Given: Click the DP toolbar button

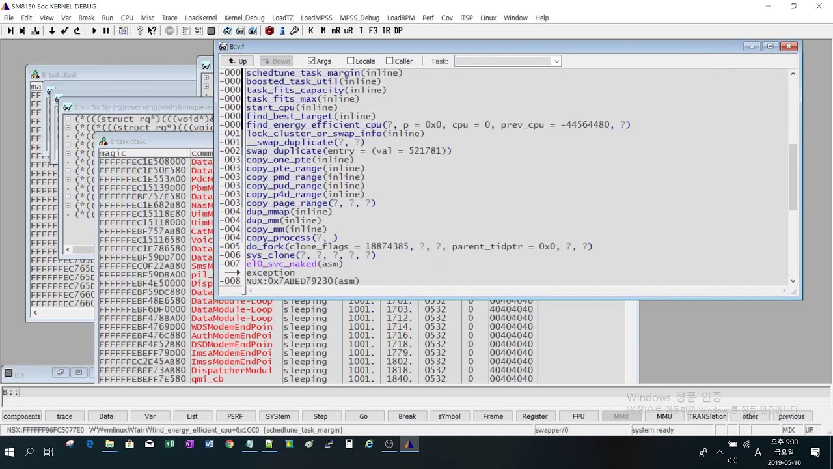Looking at the screenshot, I should [x=398, y=31].
